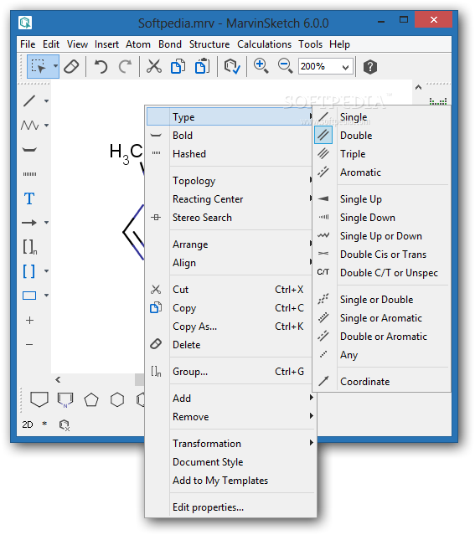Choose Single Up bond type
The width and height of the screenshot is (475, 535).
point(382,199)
